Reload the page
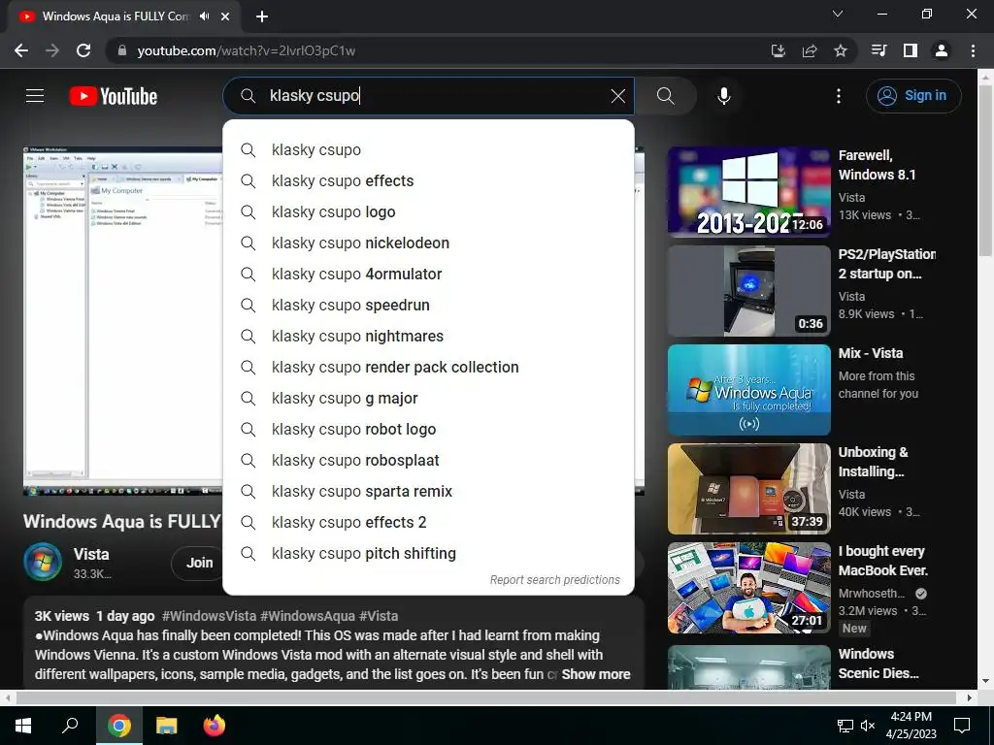 point(83,50)
